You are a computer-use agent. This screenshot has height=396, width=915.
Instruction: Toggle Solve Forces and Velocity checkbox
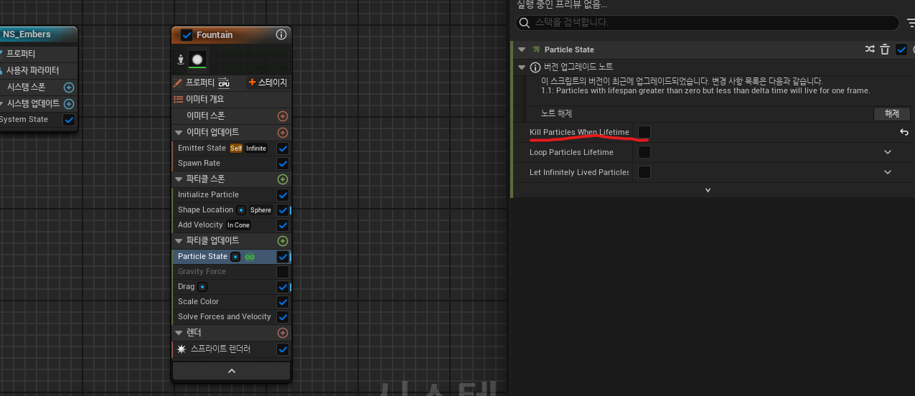point(283,317)
